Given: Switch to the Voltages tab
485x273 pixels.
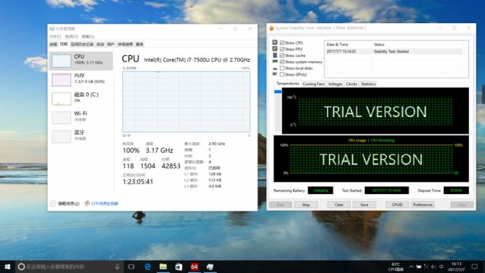Looking at the screenshot, I should click(x=335, y=84).
